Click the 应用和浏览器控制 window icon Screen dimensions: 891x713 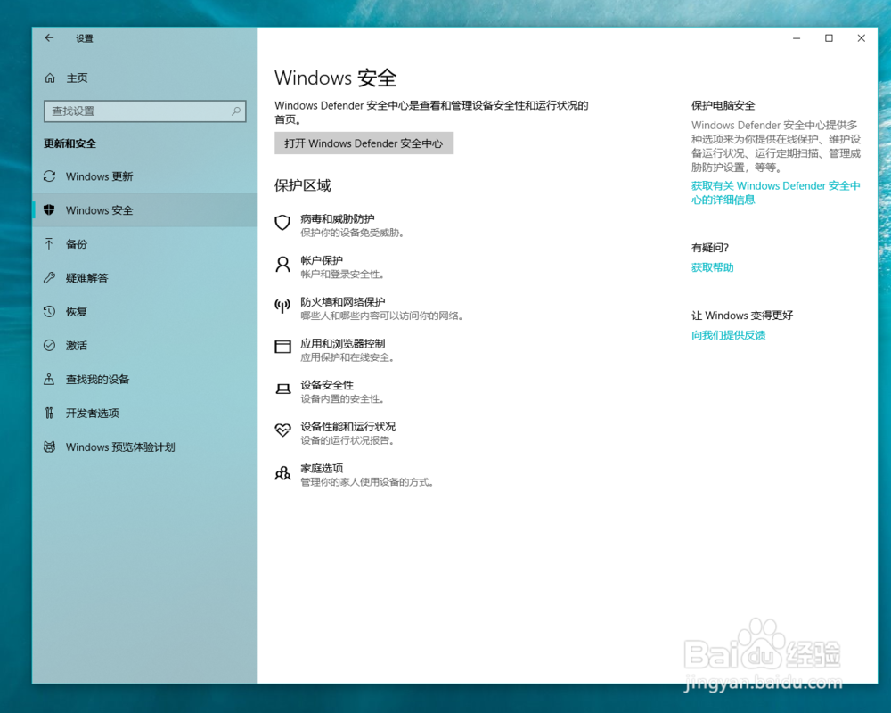(x=282, y=347)
